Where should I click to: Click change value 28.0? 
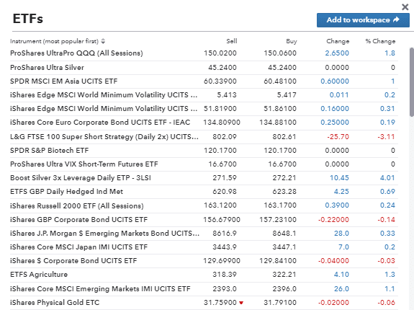pyautogui.click(x=341, y=234)
